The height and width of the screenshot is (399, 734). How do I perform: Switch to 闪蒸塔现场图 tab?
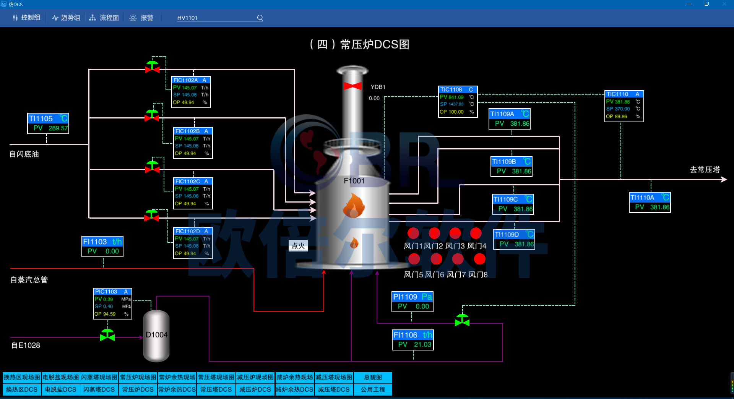pos(99,377)
